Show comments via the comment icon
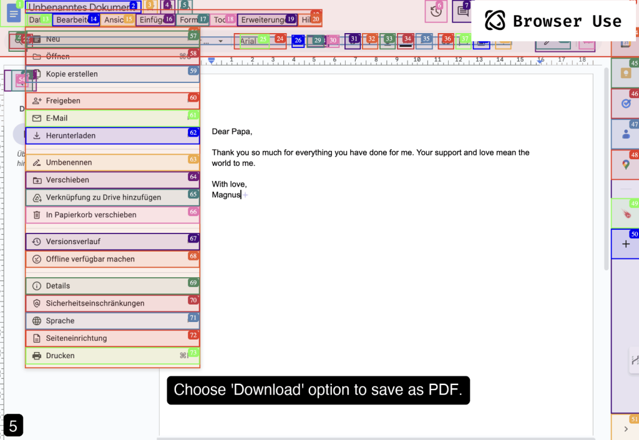The width and height of the screenshot is (639, 440). (462, 11)
